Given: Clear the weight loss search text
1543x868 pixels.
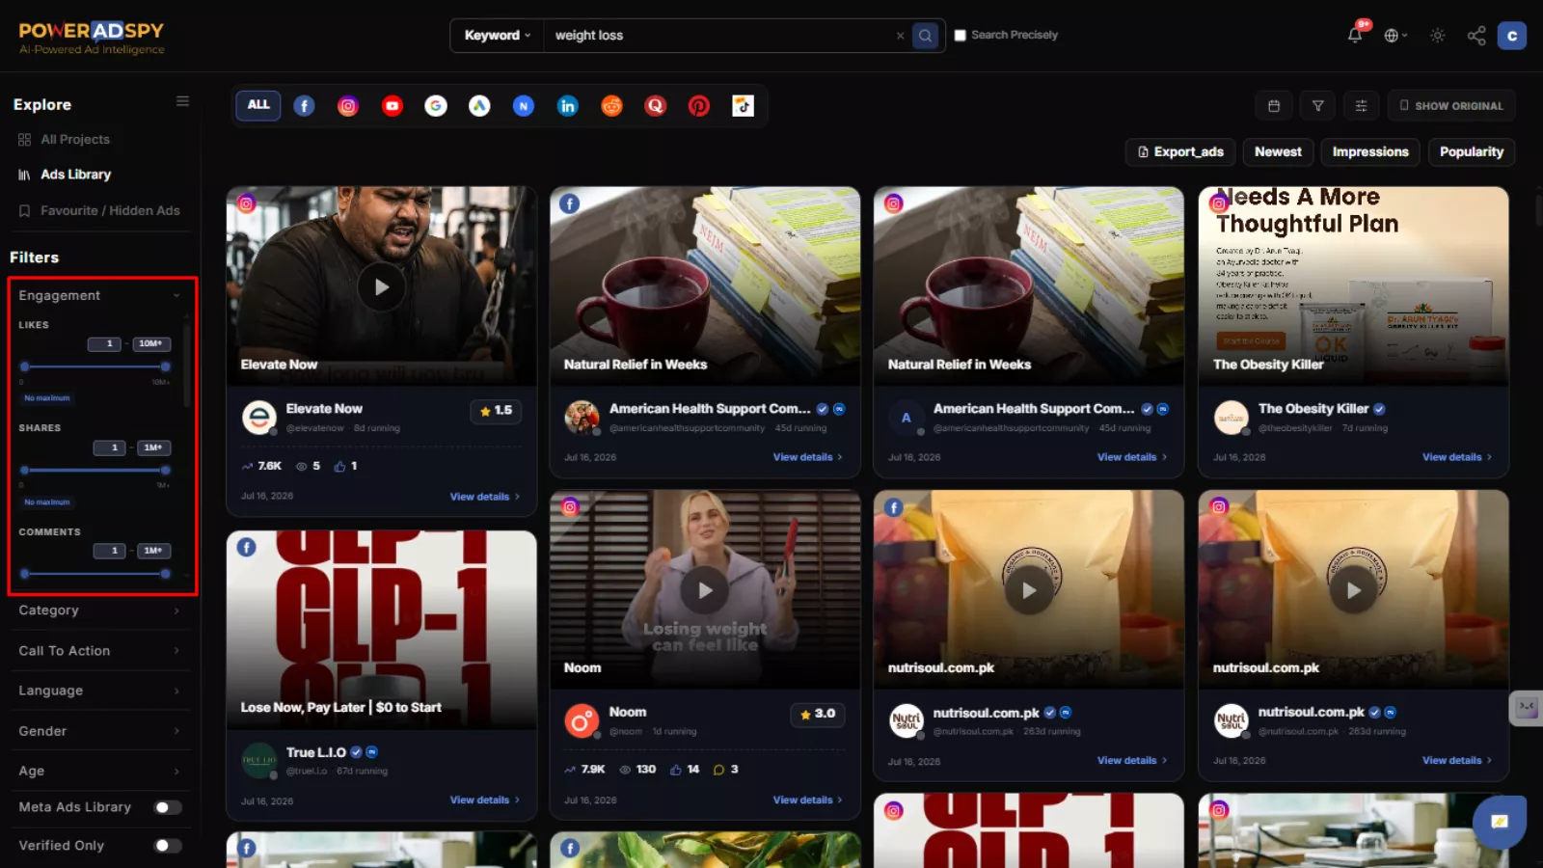Looking at the screenshot, I should click(901, 36).
